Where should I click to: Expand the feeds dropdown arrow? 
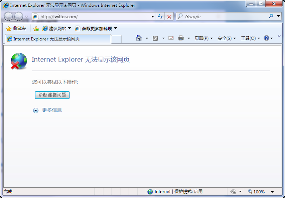click(x=164, y=38)
